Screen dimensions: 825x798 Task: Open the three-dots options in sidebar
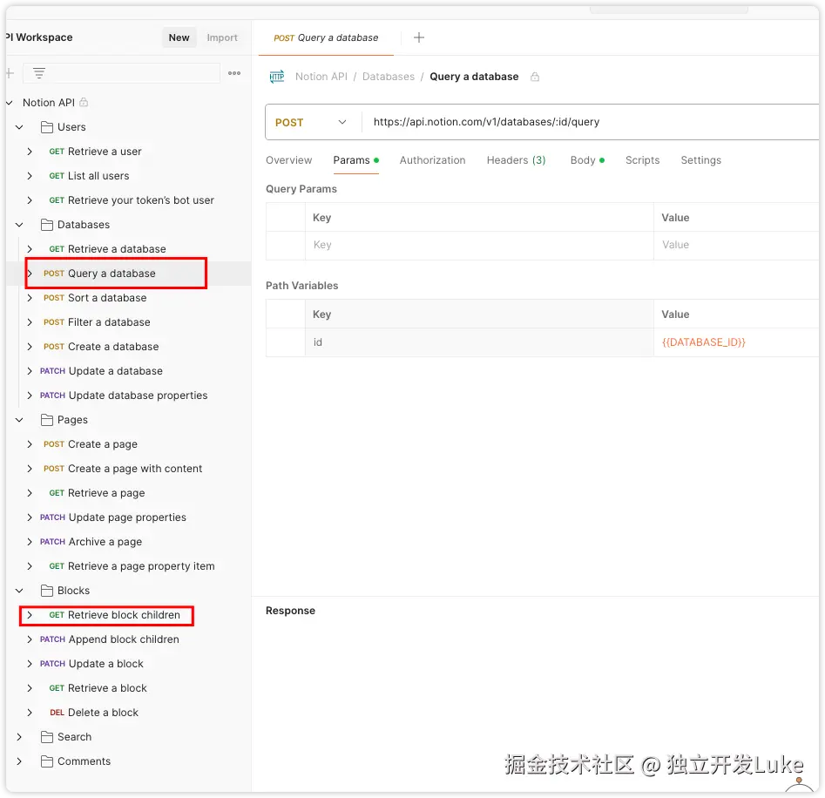click(x=234, y=73)
